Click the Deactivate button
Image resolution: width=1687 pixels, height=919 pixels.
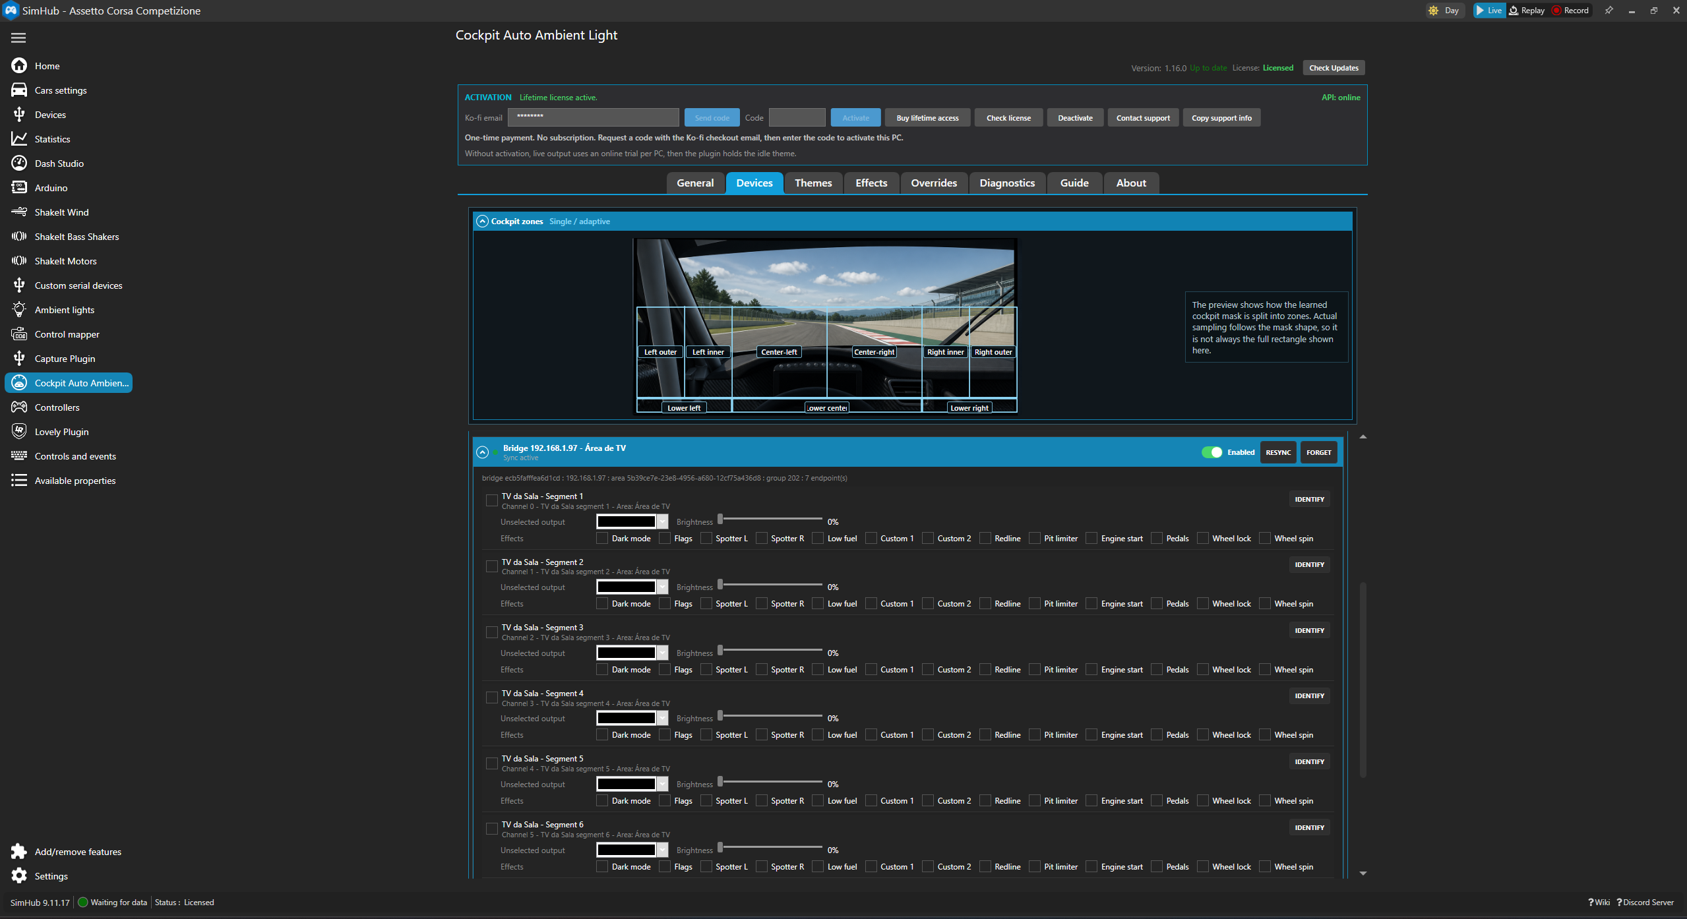click(x=1075, y=118)
